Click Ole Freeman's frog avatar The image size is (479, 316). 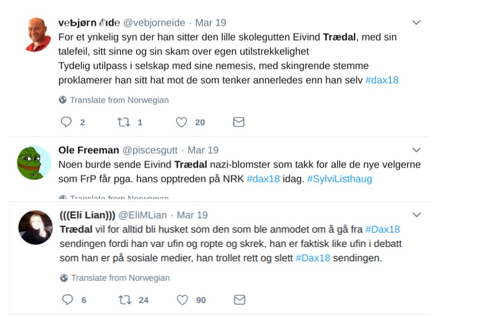(x=34, y=162)
